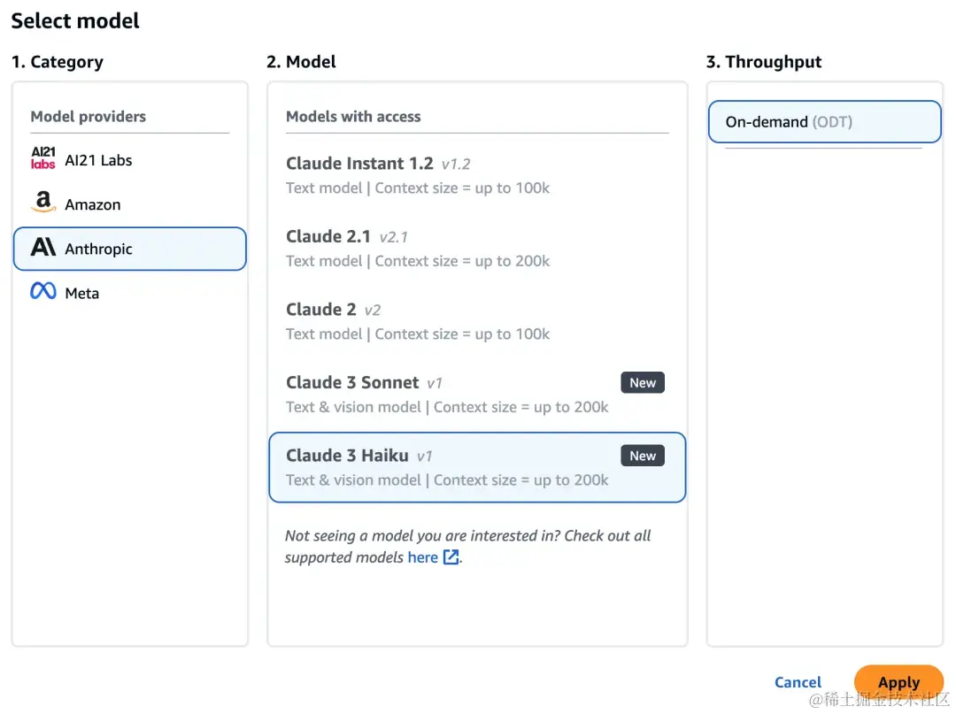Click the orange Apply button
Image resolution: width=956 pixels, height=714 pixels.
[898, 682]
